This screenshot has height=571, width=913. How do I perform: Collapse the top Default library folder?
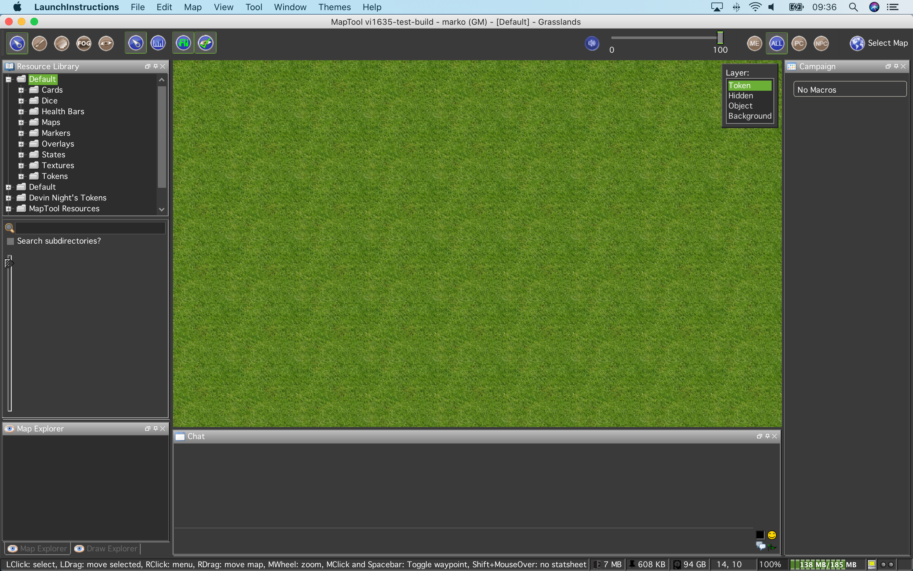[x=8, y=79]
